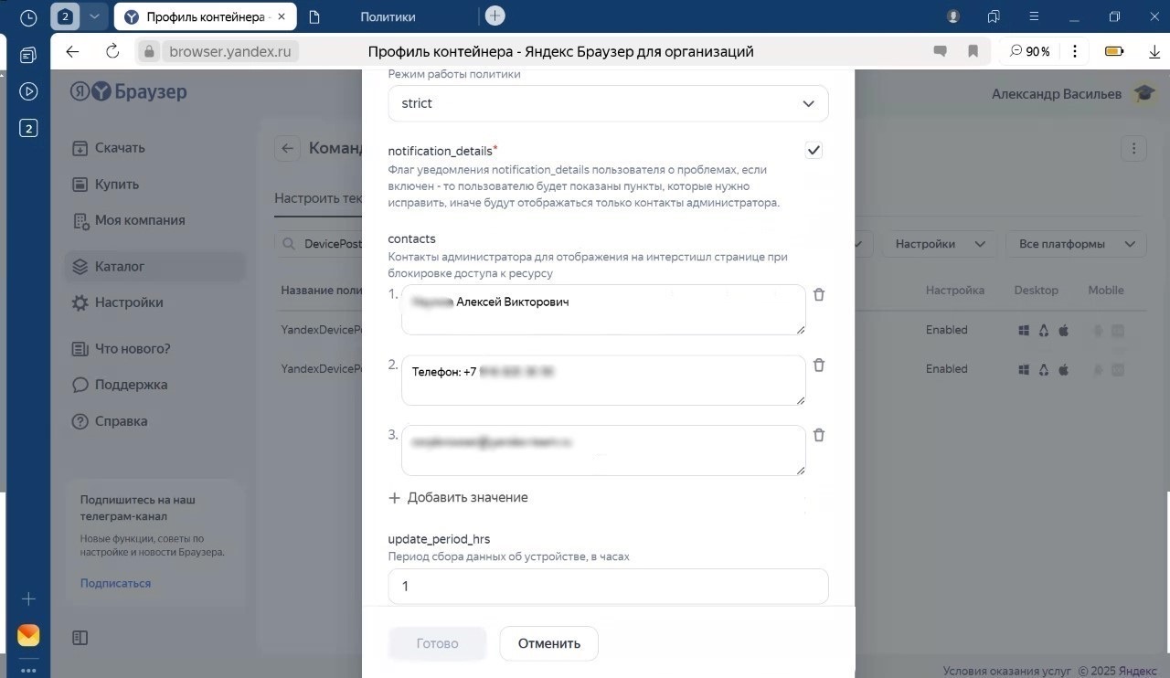Open video play icon in left strip

(28, 91)
